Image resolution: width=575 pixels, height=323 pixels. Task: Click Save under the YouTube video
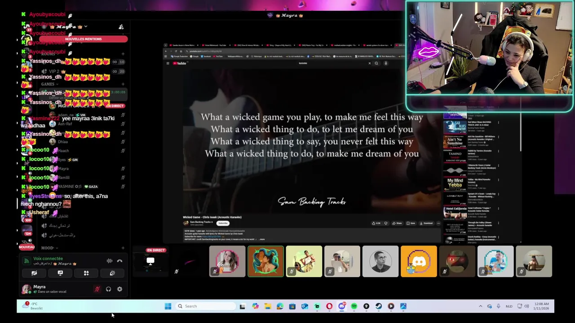coord(411,223)
